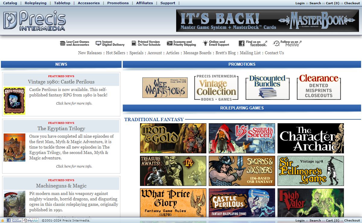The width and height of the screenshot is (362, 223).
Task: Open the Treasure Awaits! game banner
Action: (173, 171)
